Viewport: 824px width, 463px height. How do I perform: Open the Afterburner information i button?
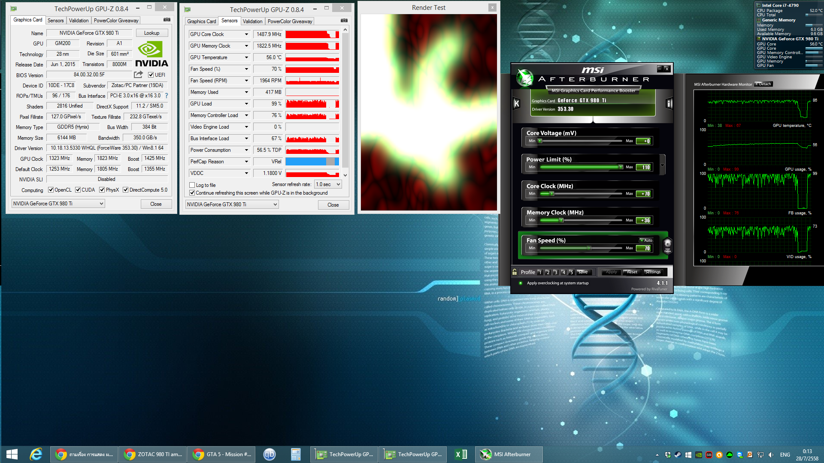pos(669,103)
